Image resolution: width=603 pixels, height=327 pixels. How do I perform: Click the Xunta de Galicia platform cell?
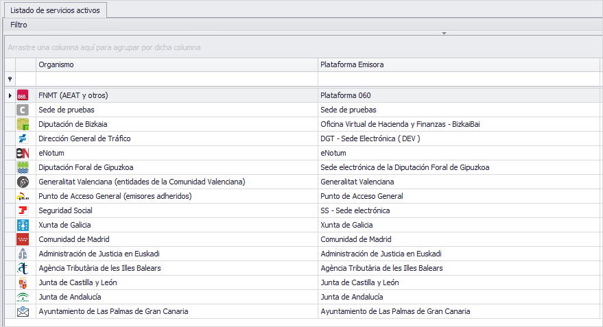(x=459, y=225)
